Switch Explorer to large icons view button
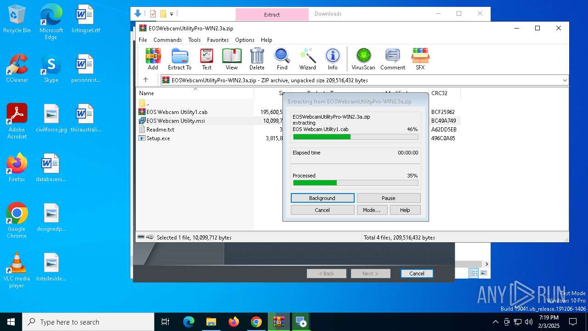The image size is (588, 331). [x=484, y=274]
